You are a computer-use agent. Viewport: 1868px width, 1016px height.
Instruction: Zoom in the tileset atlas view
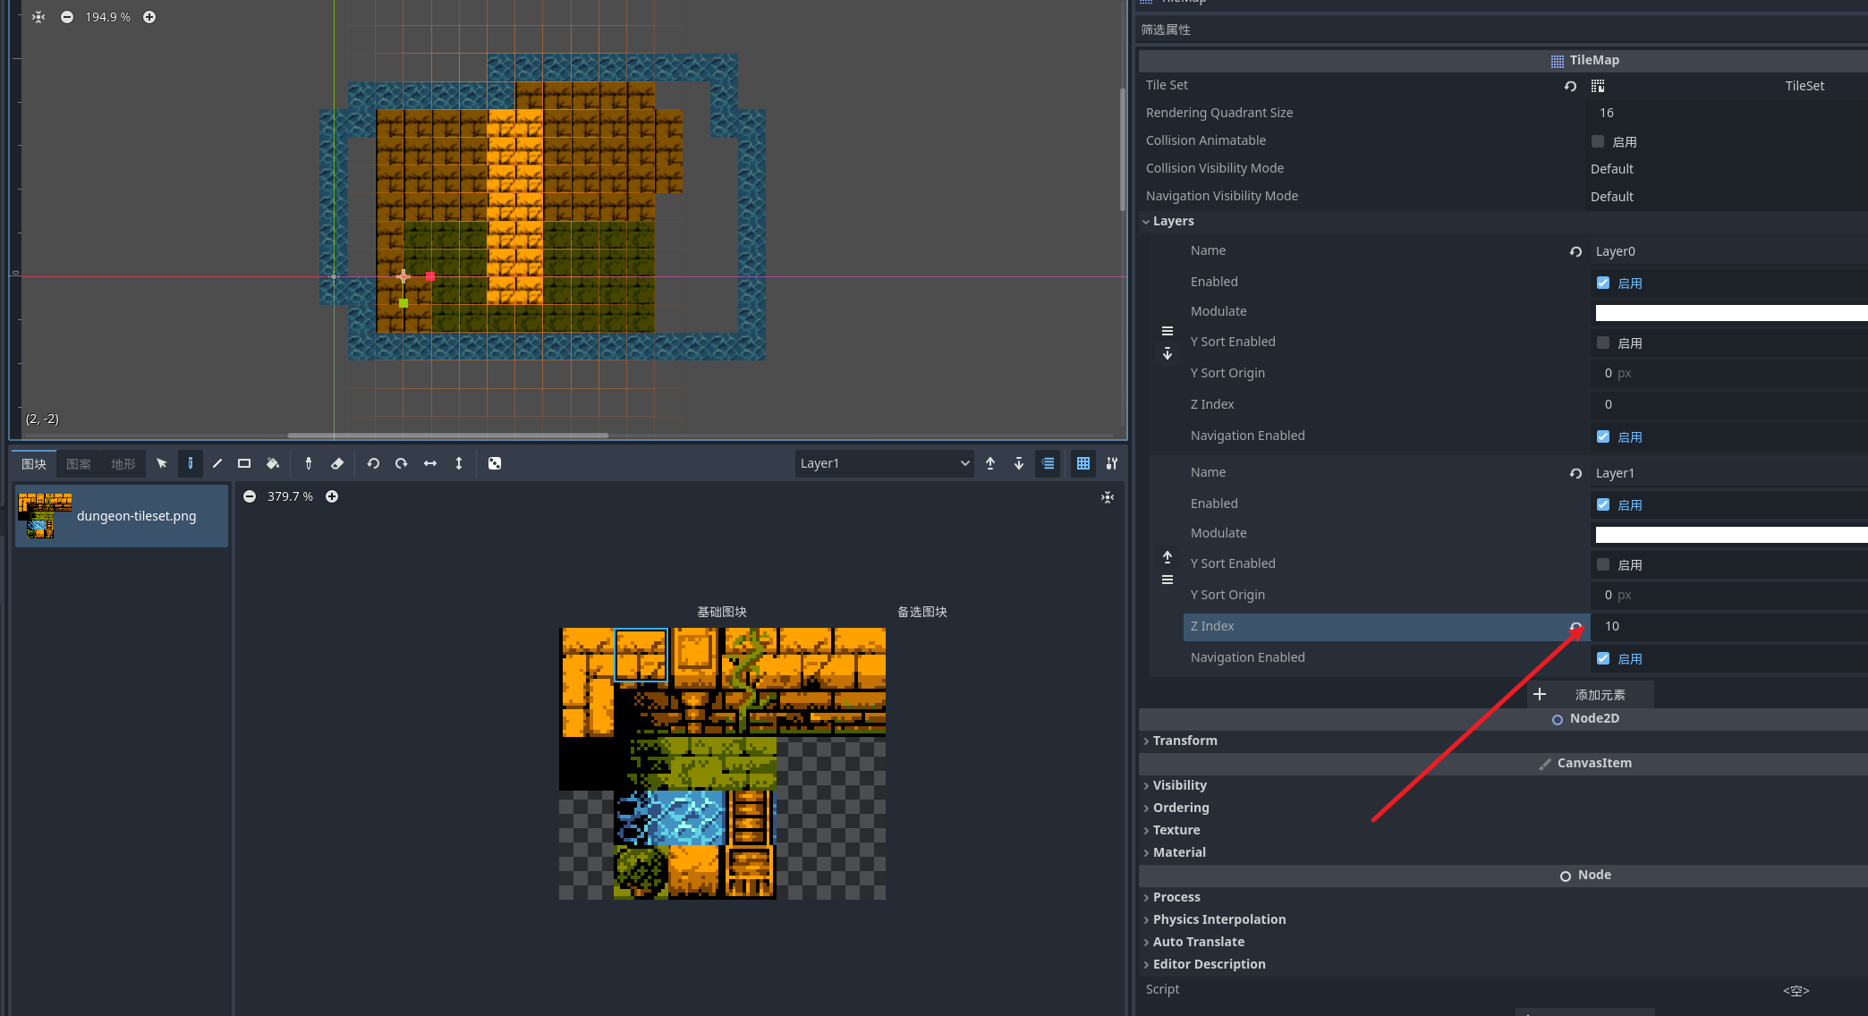pos(332,496)
